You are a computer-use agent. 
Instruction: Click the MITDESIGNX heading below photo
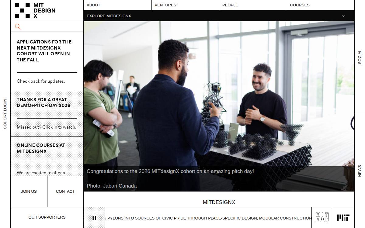tap(219, 202)
